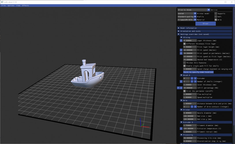Click the Flow multiplier value field

pos(190,94)
